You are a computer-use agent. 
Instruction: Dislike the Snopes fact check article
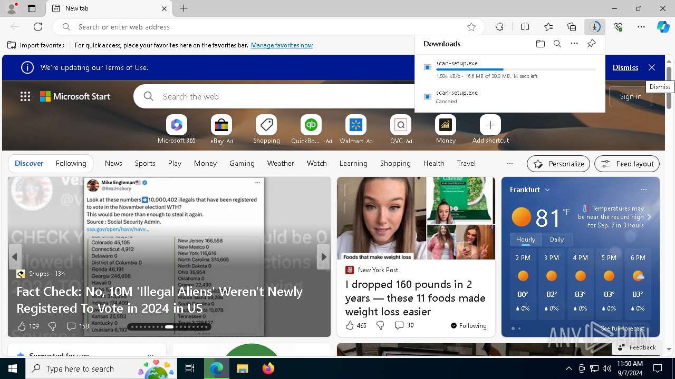[x=52, y=326]
